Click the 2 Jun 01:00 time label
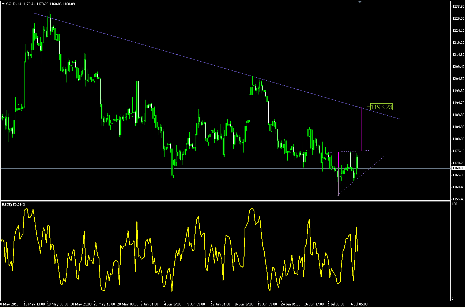465x308 pixels. coord(149,304)
